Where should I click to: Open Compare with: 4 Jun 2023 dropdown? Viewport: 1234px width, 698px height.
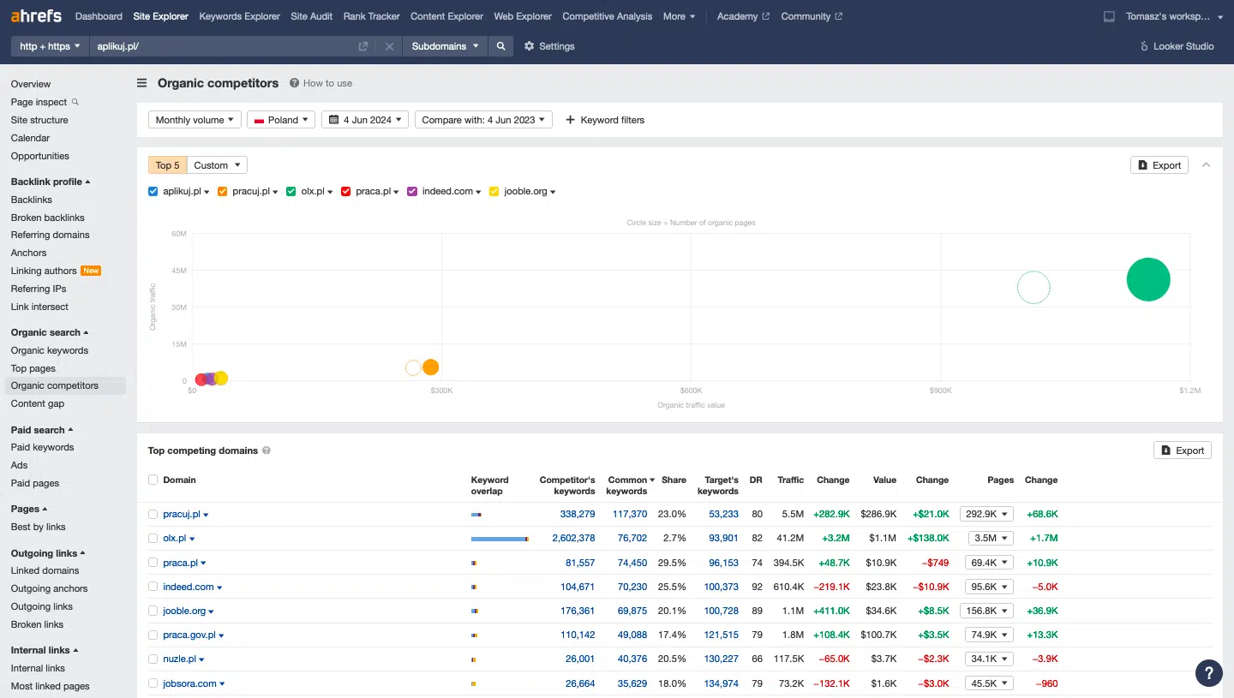point(483,120)
